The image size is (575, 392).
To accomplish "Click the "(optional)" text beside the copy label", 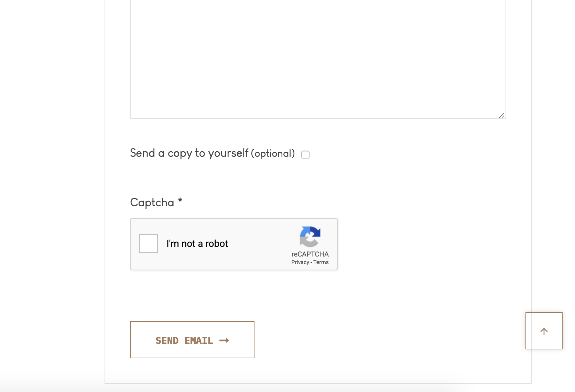I will point(273,153).
